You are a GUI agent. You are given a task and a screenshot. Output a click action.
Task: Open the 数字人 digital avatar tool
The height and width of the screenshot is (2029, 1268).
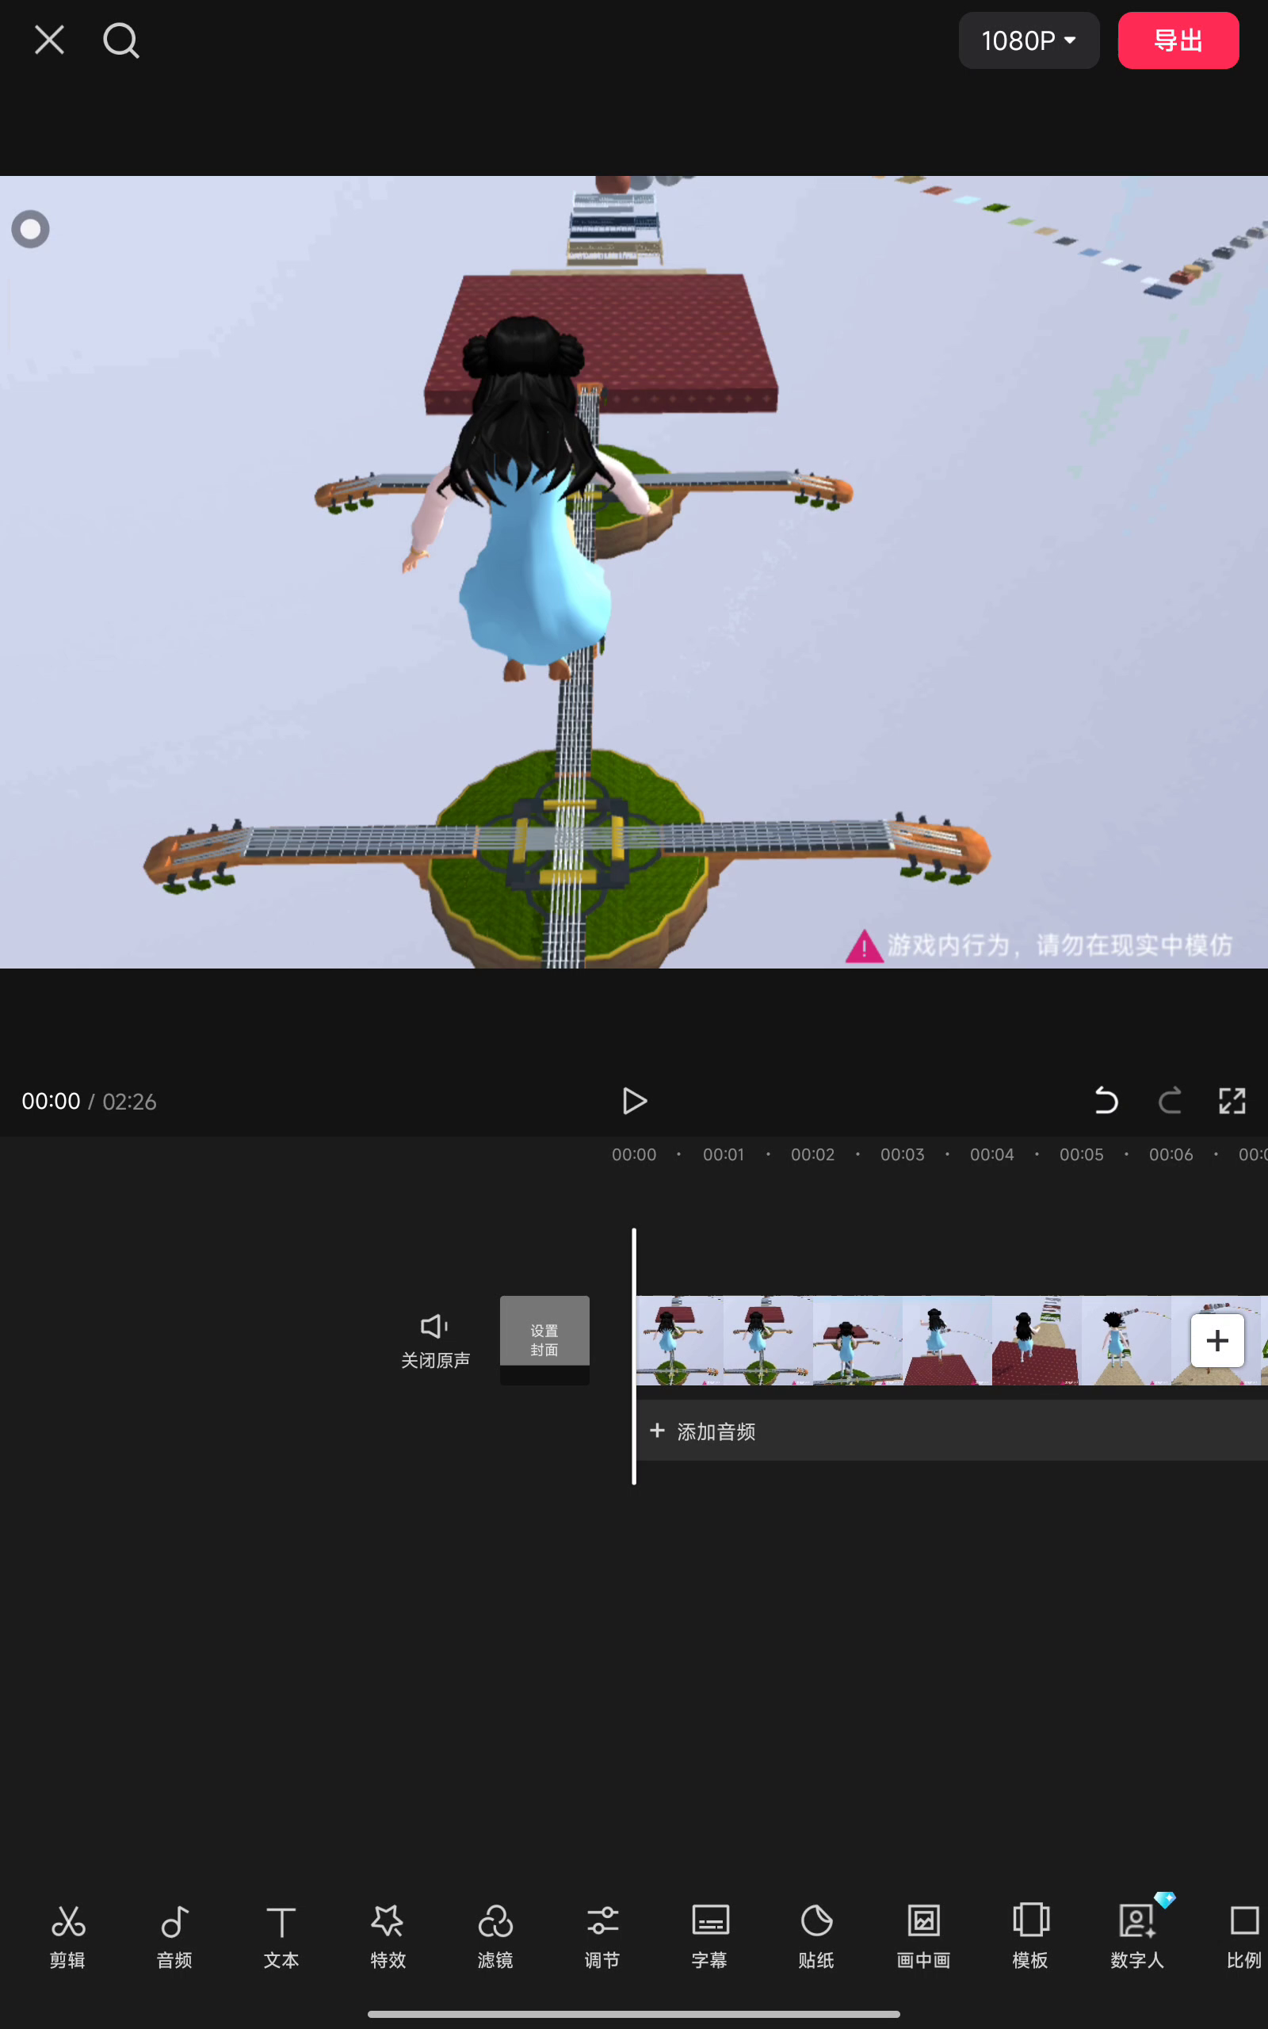pos(1137,1935)
